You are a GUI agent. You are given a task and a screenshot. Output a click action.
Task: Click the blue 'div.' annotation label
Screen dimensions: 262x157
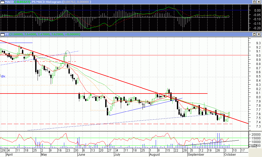(x=3, y=76)
